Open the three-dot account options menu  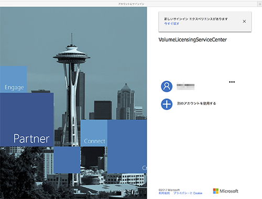232,82
